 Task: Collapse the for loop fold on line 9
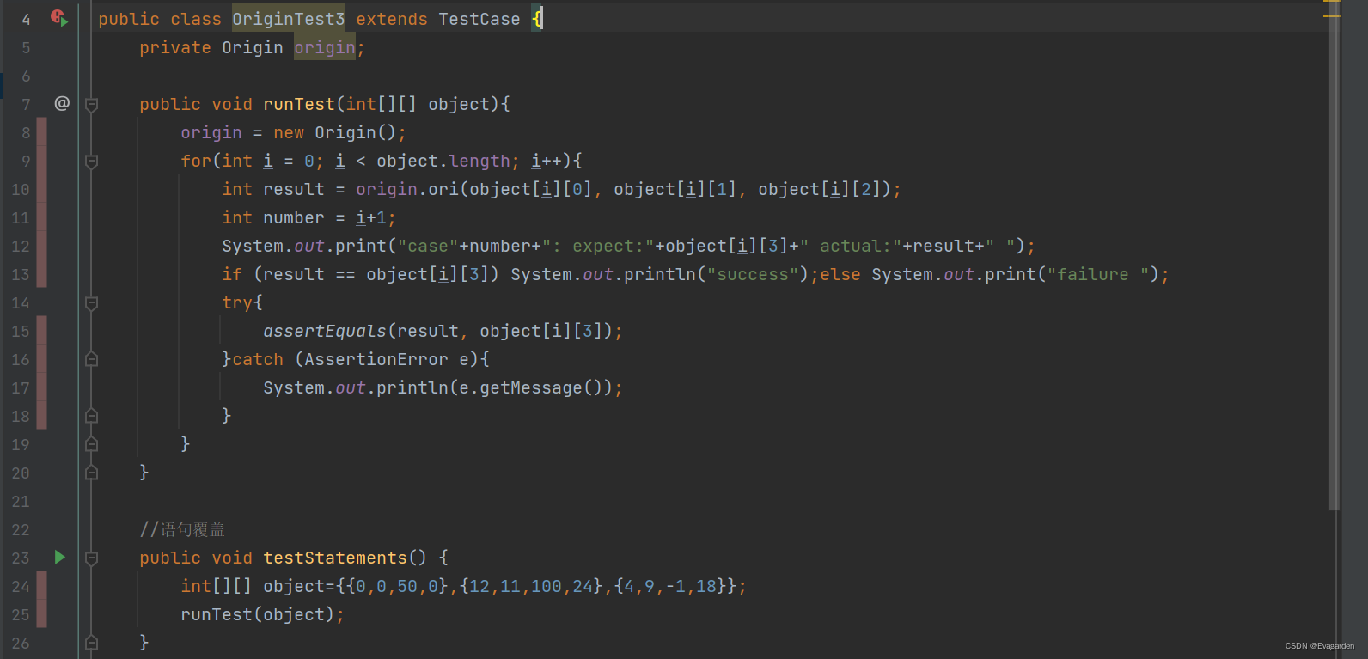91,161
